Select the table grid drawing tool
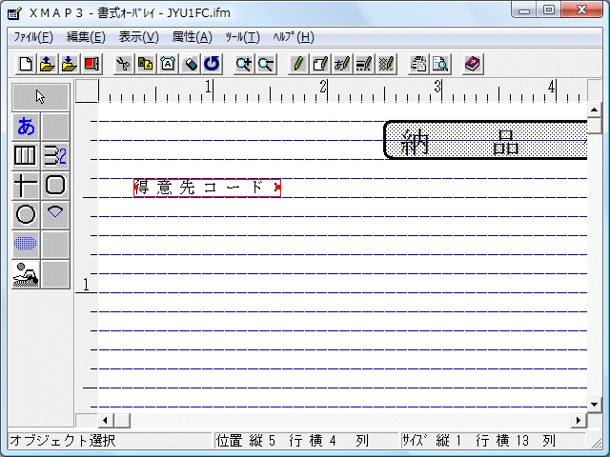610x457 pixels. coord(26,156)
